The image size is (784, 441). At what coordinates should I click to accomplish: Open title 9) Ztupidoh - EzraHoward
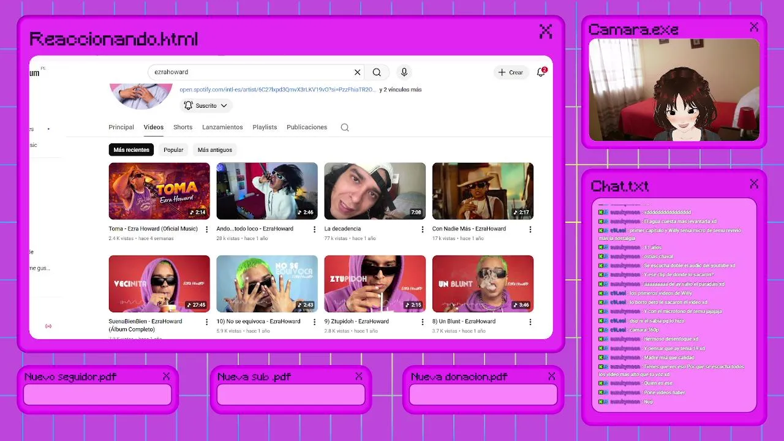pos(356,322)
